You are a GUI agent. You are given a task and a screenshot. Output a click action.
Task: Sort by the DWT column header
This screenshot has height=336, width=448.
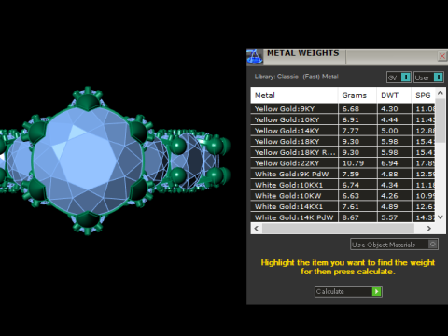pos(394,95)
